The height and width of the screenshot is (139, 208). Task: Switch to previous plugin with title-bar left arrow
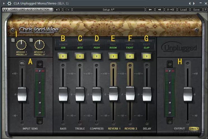[x=190, y=3]
